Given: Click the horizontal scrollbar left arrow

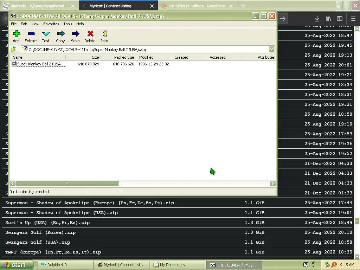Looking at the screenshot, I should 13,183.
